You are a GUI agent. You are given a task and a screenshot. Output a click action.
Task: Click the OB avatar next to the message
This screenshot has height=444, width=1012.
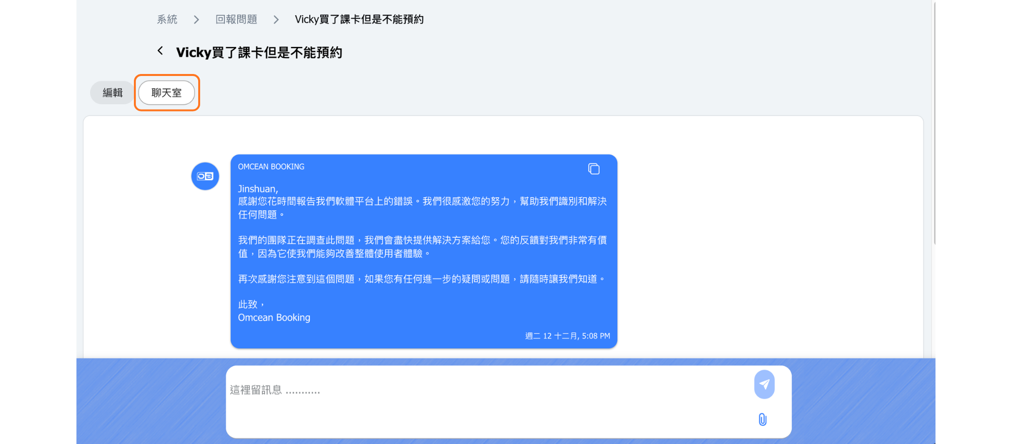[205, 176]
